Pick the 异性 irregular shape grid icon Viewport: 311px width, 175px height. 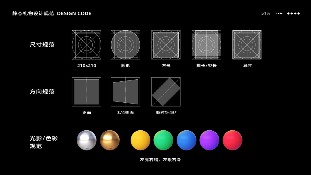click(247, 45)
